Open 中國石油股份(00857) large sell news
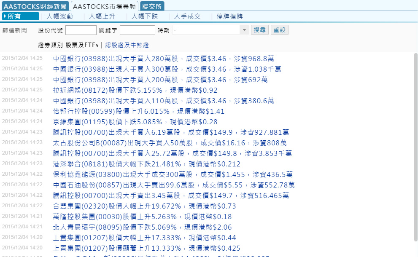This screenshot has height=257, width=418. point(174,185)
